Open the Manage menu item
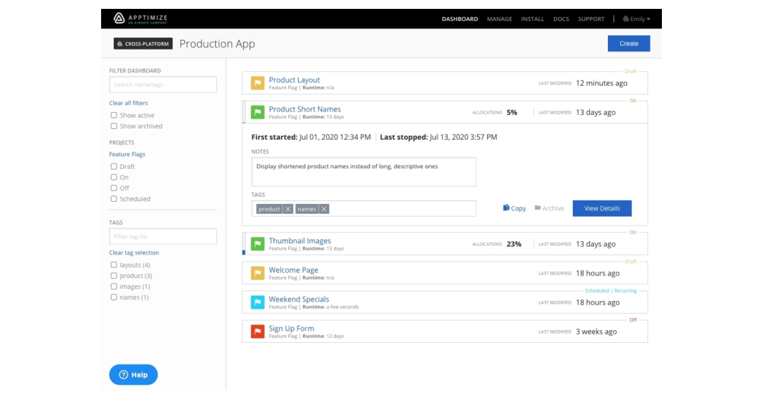This screenshot has height=398, width=763. 499,19
